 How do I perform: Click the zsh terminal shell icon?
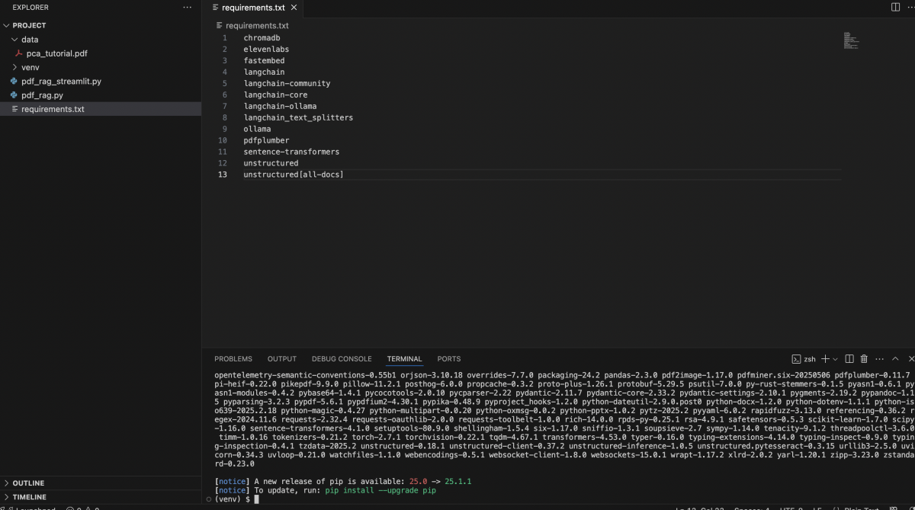[796, 359]
